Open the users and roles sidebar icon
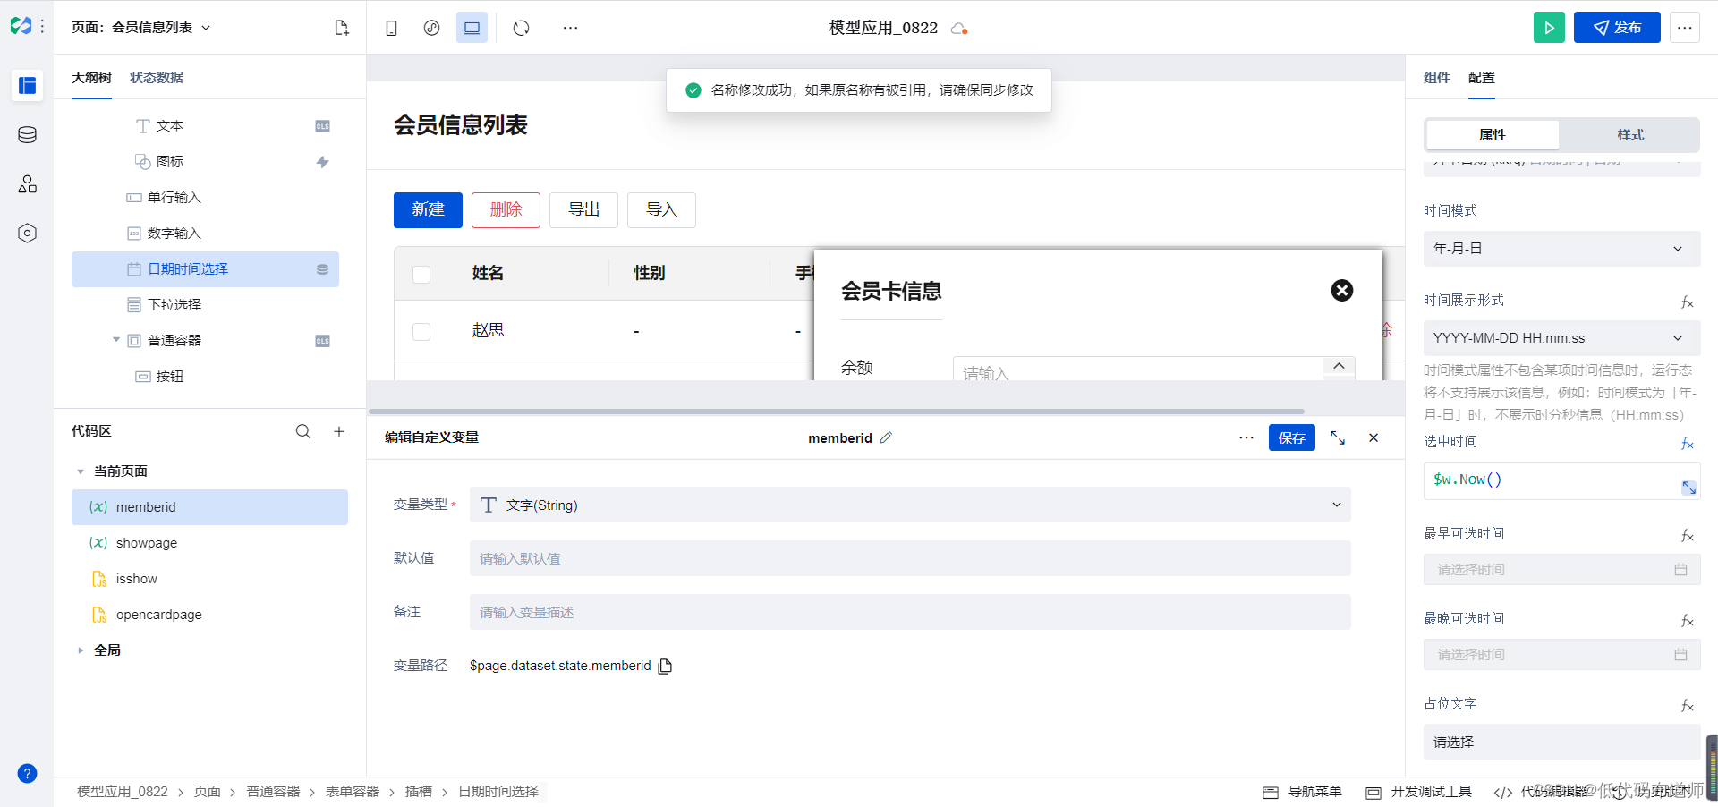The height and width of the screenshot is (807, 1718). click(x=28, y=184)
